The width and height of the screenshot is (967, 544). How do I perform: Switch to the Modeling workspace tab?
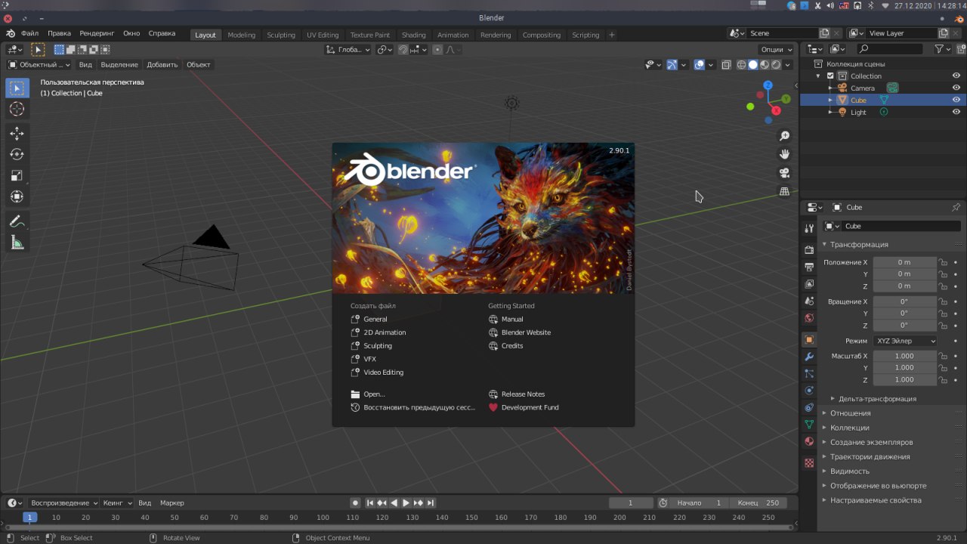242,35
